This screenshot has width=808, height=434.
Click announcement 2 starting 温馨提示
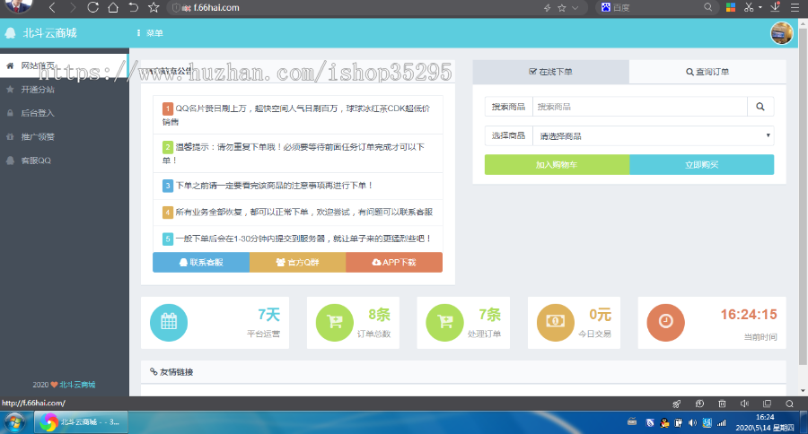[x=297, y=153]
